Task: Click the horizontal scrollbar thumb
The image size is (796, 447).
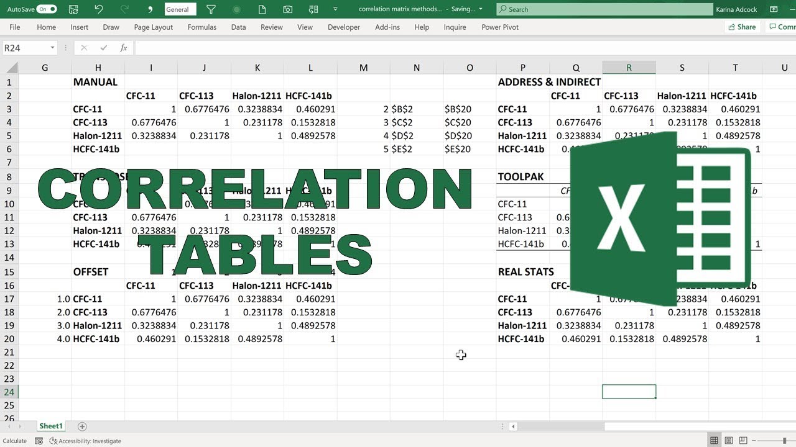Action: click(561, 427)
